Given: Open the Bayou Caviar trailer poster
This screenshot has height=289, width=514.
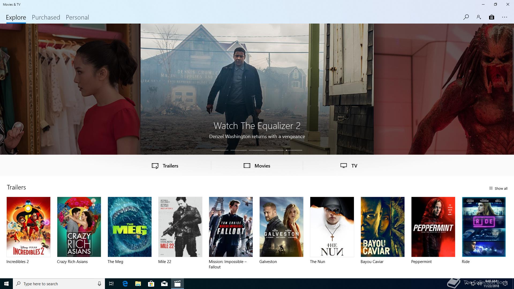Looking at the screenshot, I should 383,227.
